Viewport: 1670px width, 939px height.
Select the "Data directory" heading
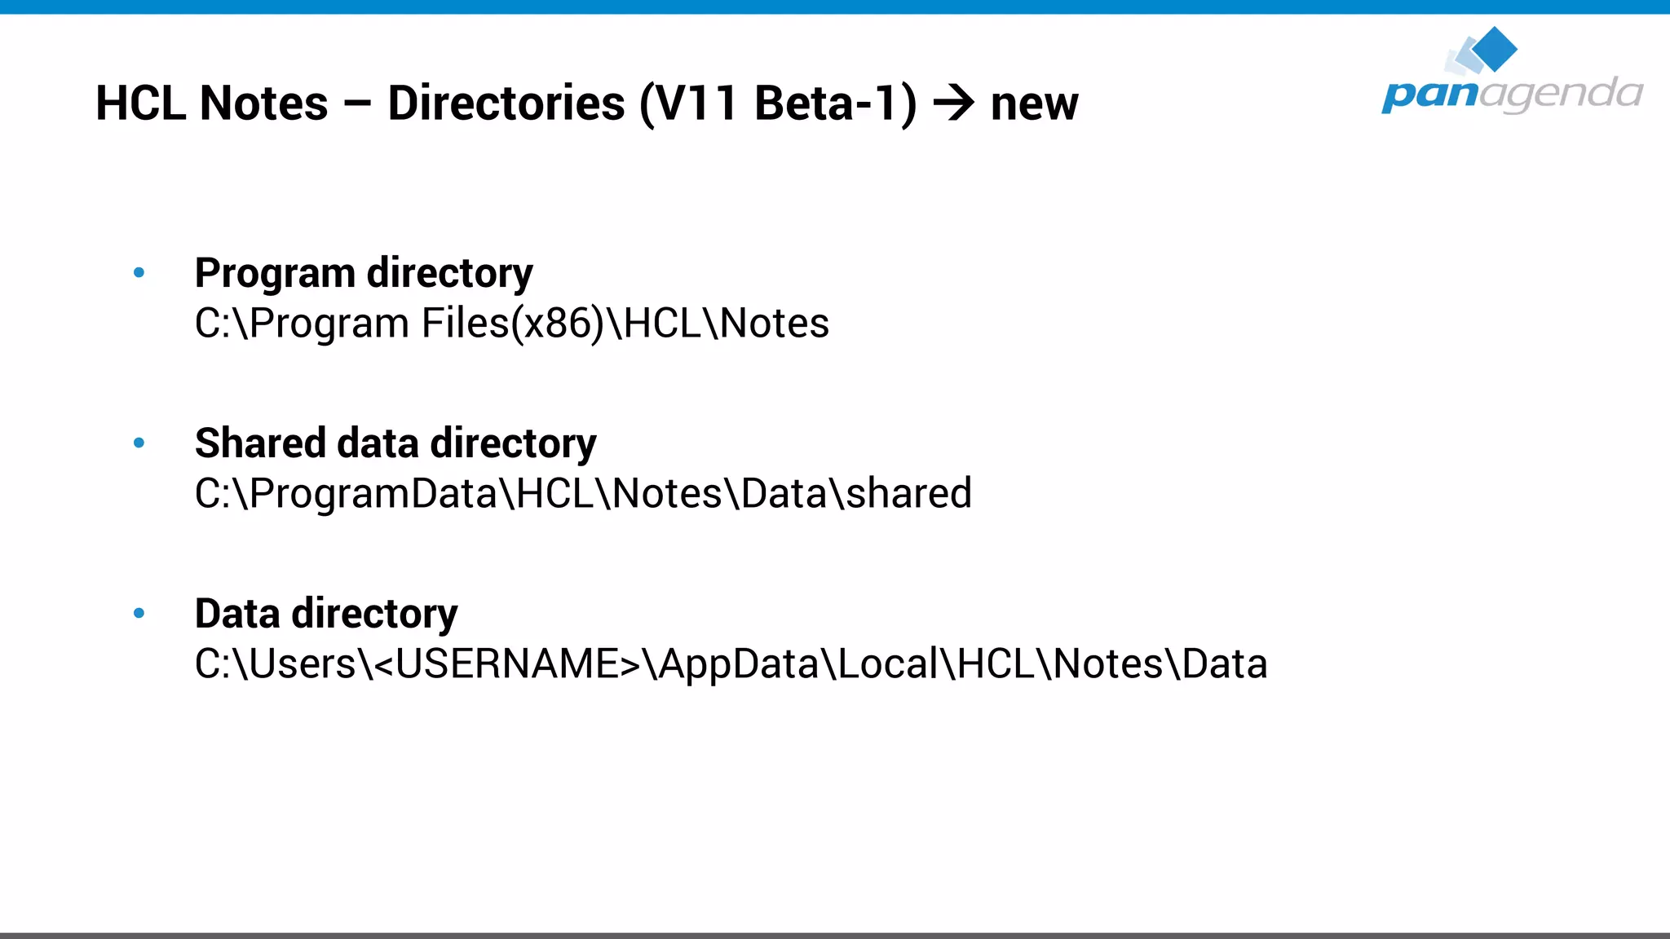pyautogui.click(x=326, y=613)
